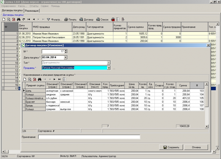Click the Отмена button

tap(196, 147)
